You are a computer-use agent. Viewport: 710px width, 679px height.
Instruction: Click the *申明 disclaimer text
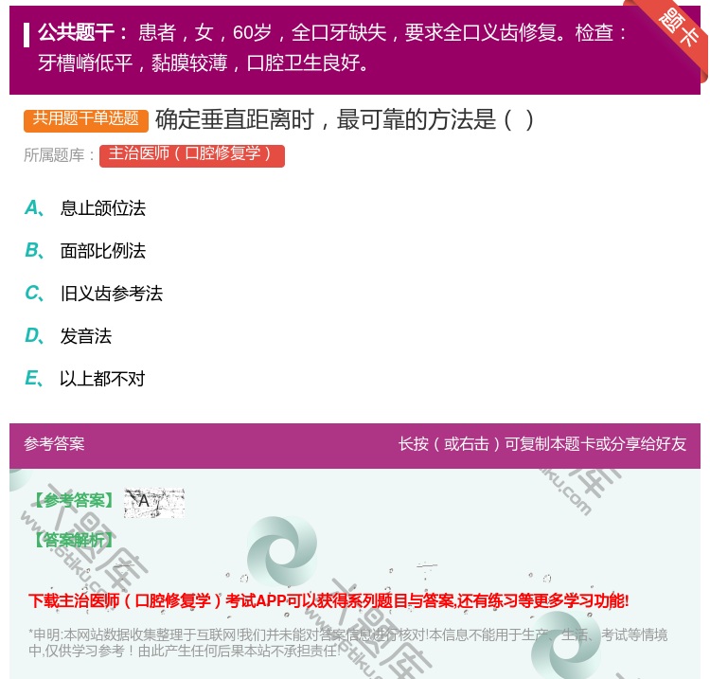pos(347,643)
